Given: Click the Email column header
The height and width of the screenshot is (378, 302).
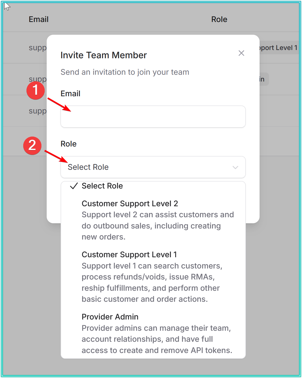Looking at the screenshot, I should (x=38, y=19).
